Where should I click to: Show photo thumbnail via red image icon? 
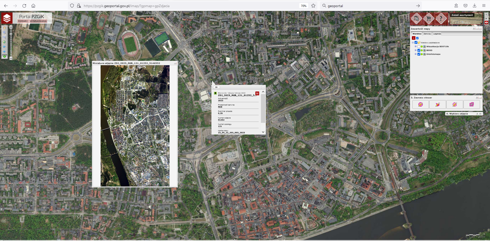coord(257,93)
